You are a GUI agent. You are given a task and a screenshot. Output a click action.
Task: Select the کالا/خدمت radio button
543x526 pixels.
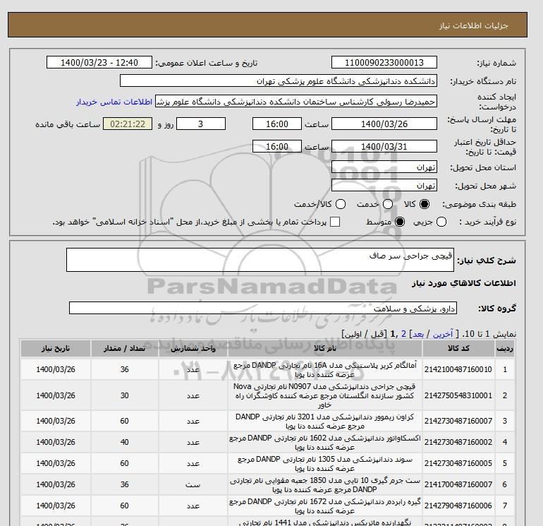(341, 204)
